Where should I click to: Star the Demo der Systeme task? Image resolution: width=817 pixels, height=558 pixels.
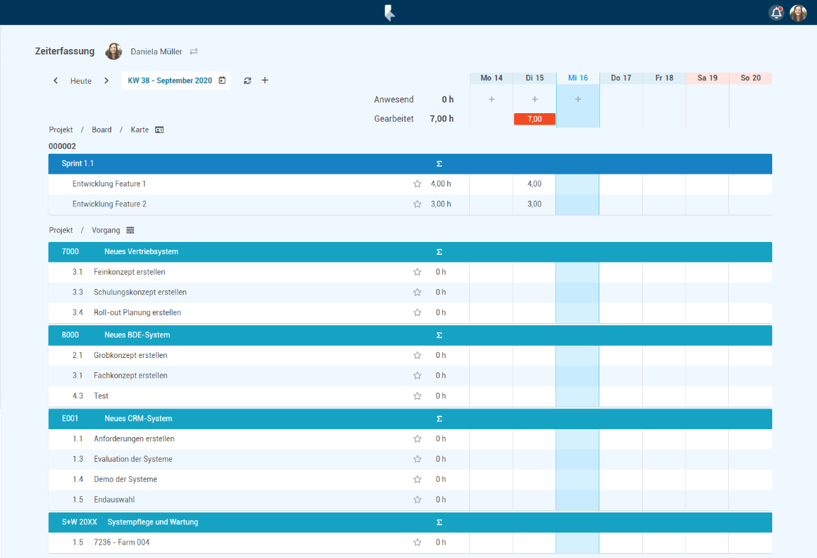[x=417, y=479]
